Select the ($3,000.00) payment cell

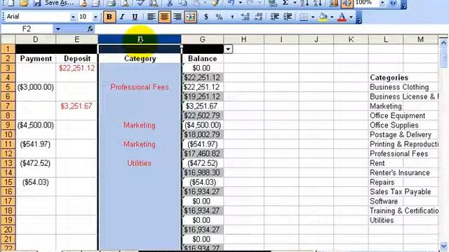pyautogui.click(x=36, y=87)
